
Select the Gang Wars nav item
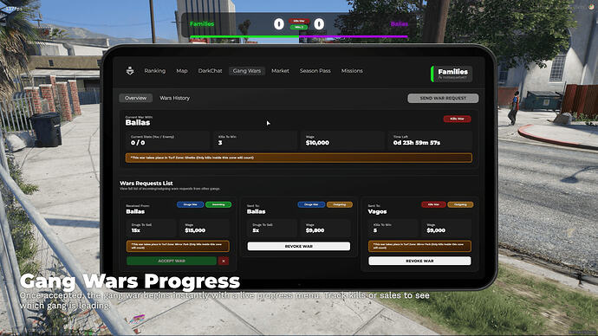click(x=247, y=71)
